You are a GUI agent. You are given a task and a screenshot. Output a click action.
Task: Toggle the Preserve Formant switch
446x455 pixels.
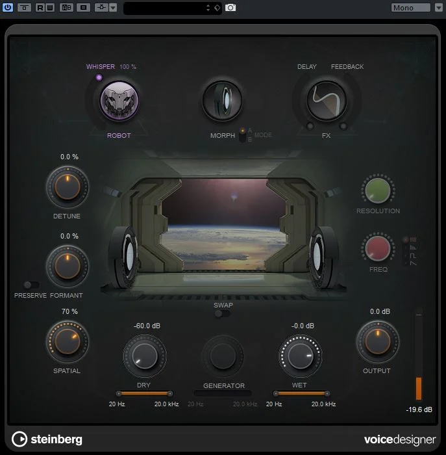pos(31,285)
